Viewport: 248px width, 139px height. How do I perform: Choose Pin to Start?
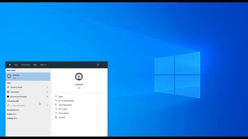tap(63, 109)
